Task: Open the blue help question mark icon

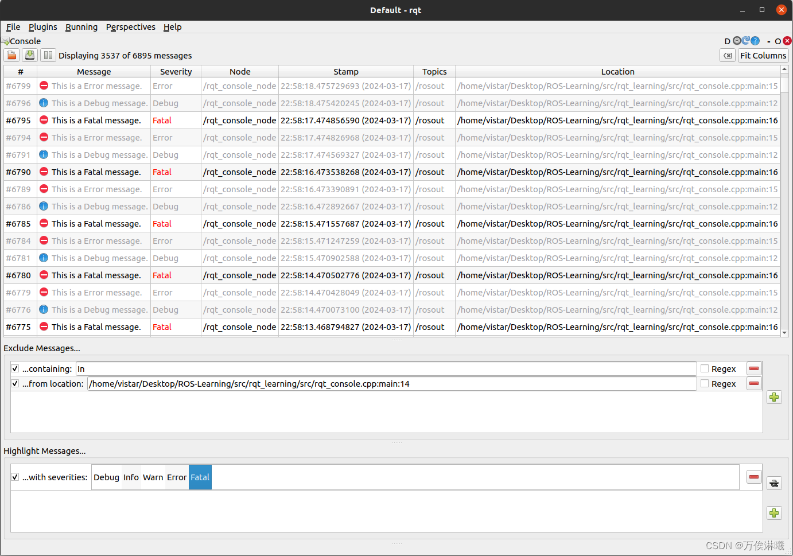Action: [x=755, y=41]
